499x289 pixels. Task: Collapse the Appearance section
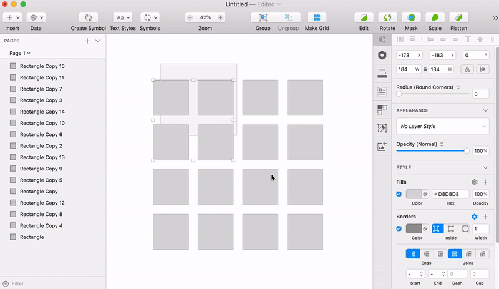click(485, 110)
